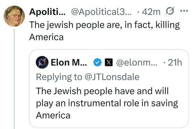Image resolution: width=196 pixels, height=129 pixels.
Task: Open the quoted post card
Action: pos(109,88)
